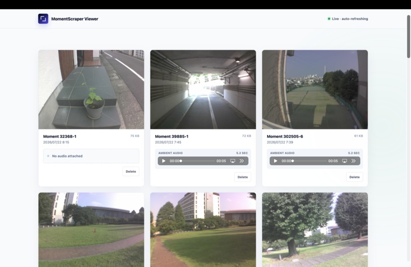Delete Moment 32368-1
Screen dimensions: 411x267
(131, 171)
